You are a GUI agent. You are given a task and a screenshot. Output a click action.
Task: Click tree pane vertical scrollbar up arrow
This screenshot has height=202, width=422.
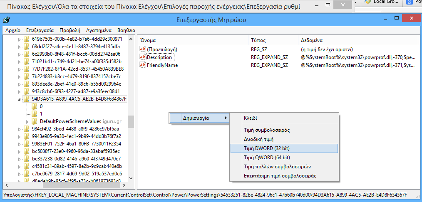click(131, 39)
